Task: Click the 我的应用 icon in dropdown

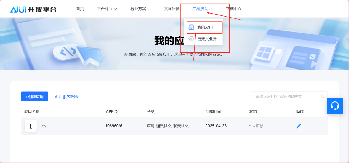Action: tap(191, 27)
